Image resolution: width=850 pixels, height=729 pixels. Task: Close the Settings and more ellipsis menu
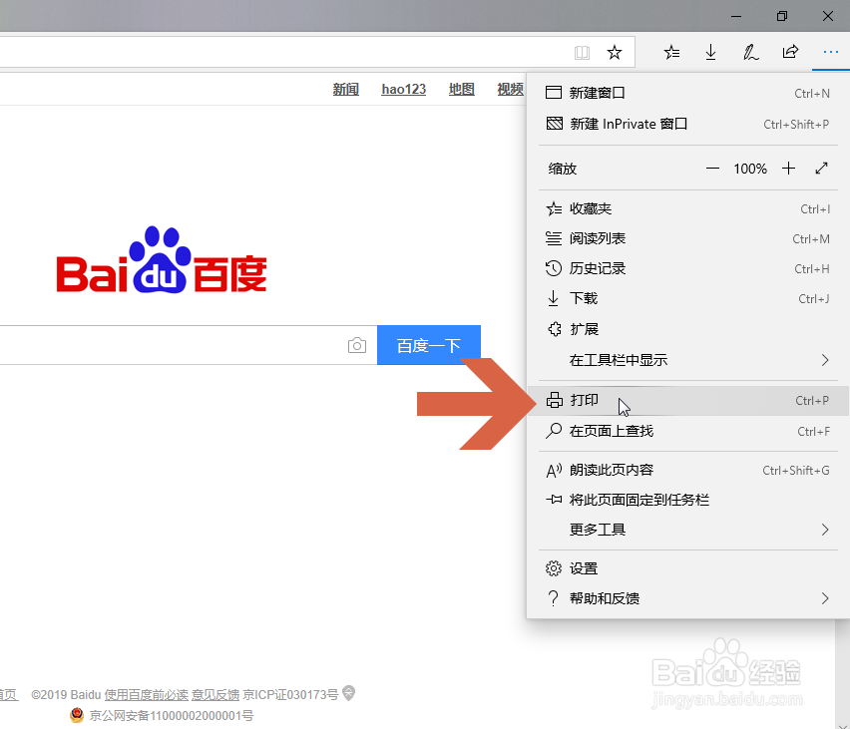point(830,52)
